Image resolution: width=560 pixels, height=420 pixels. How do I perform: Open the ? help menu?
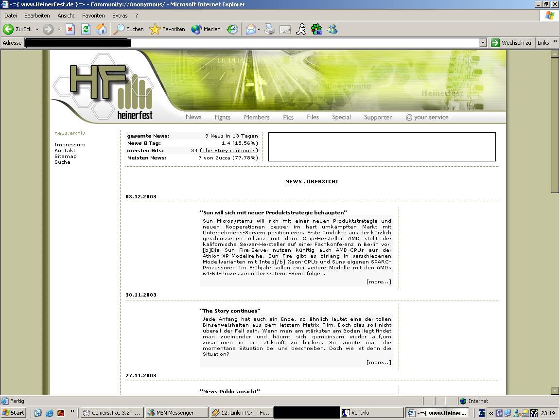(x=137, y=16)
